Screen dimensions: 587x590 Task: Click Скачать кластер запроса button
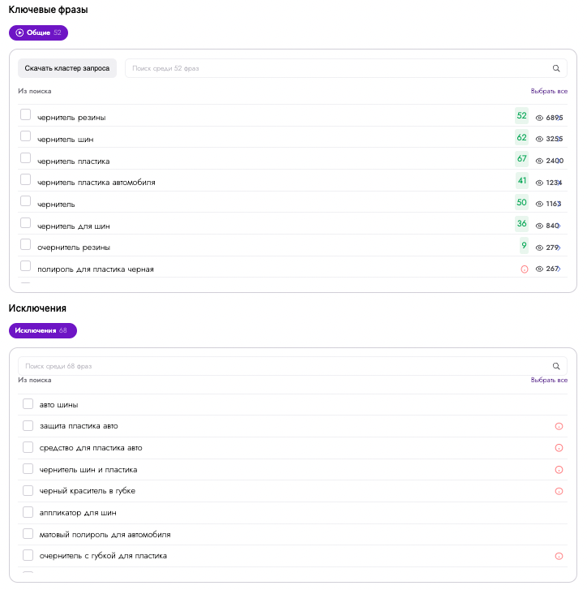click(67, 68)
